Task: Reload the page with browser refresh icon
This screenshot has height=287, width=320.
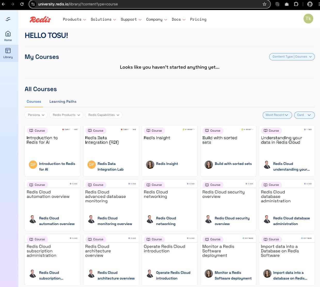Action: pos(22,4)
